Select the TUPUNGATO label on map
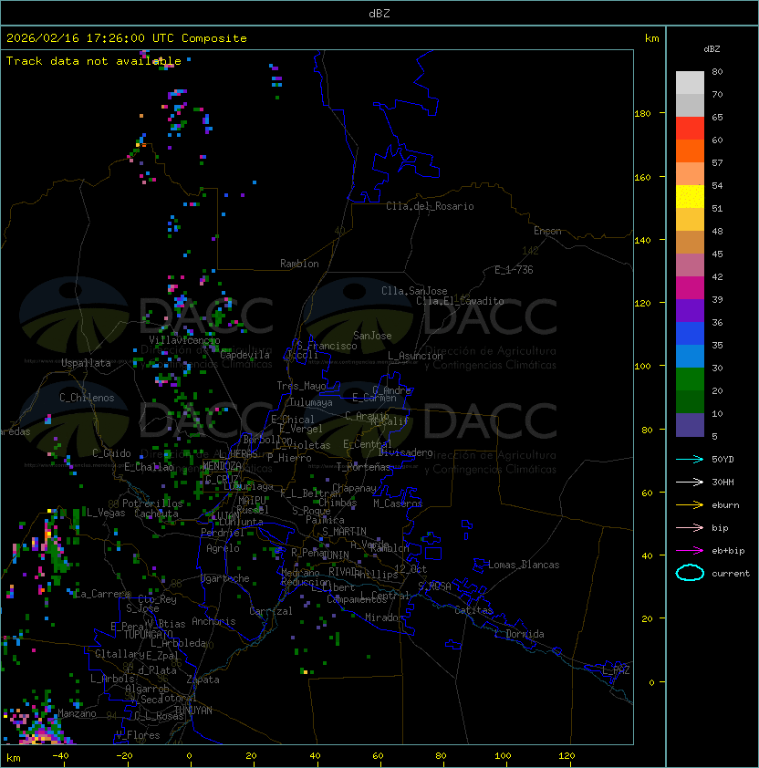The image size is (759, 768). click(x=149, y=634)
